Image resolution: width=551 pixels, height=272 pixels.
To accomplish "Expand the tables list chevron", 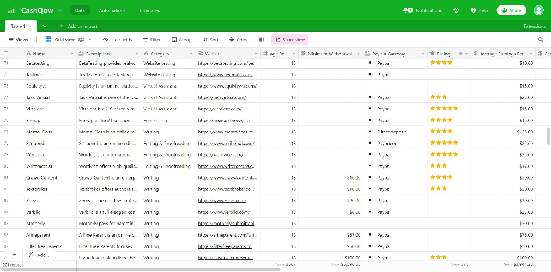I will 45,26.
